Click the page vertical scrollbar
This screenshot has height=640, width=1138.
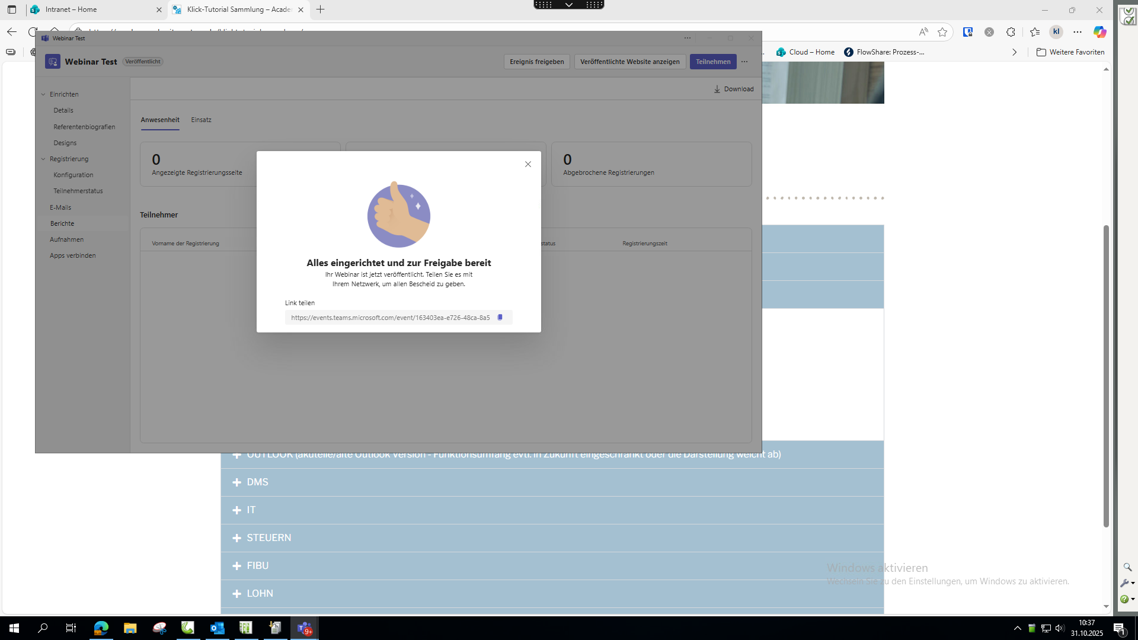[1105, 376]
